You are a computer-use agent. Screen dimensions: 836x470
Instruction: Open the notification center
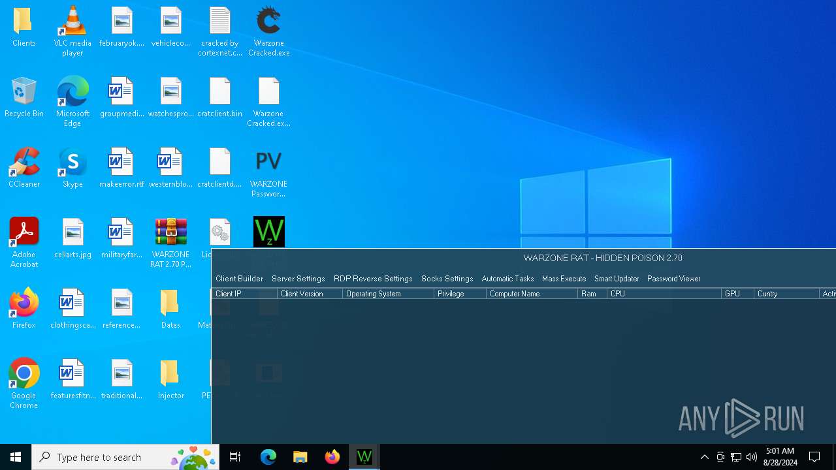click(814, 457)
